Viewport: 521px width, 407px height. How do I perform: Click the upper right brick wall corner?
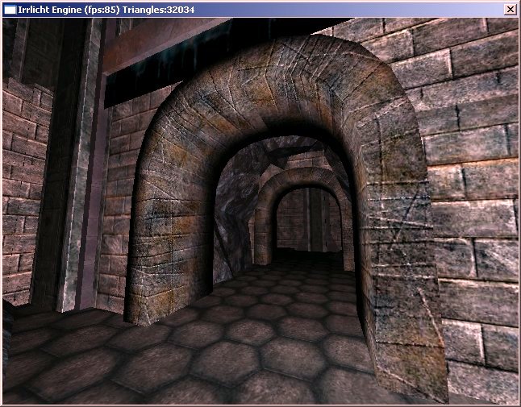[x=484, y=48]
